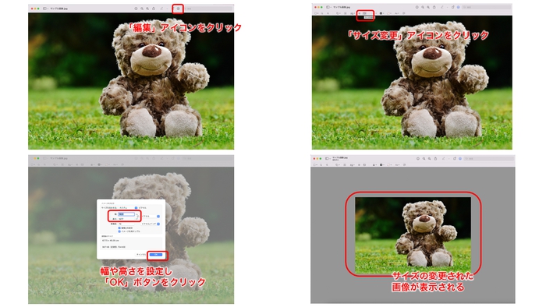The image size is (546, 307).
Task: Toggle blue Markup icon in shrunken-bear window
Action: click(460, 158)
